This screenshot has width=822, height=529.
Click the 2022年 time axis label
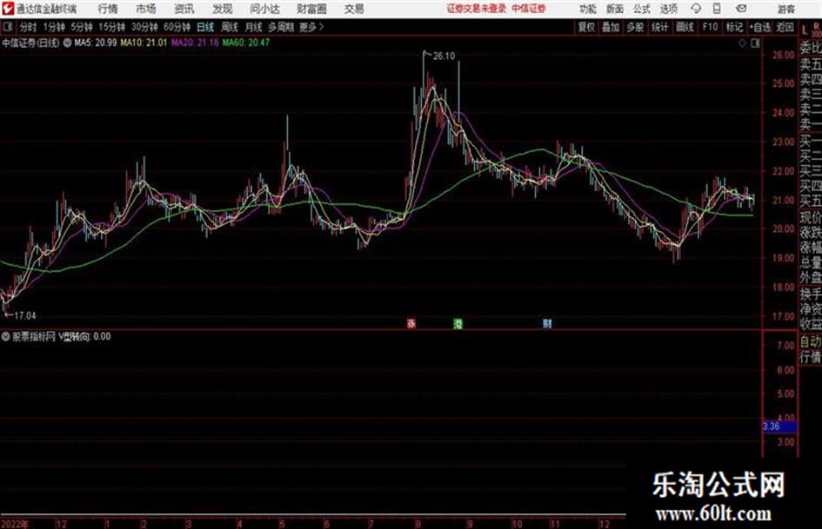[14, 524]
